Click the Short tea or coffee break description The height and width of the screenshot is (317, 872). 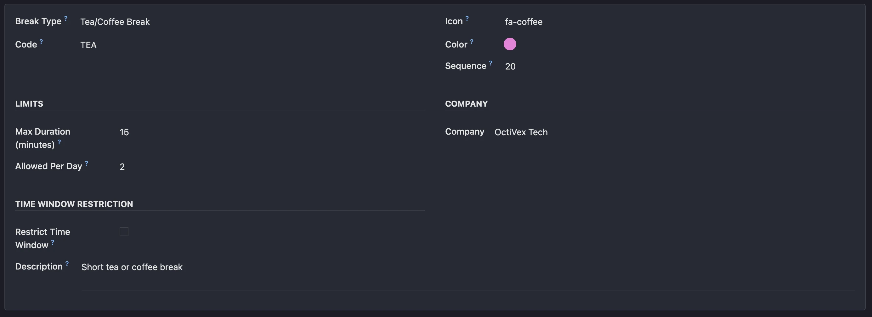pos(132,267)
